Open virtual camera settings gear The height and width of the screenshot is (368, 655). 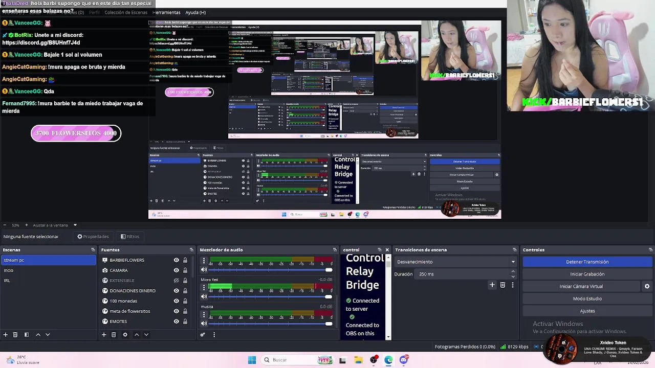(x=647, y=286)
